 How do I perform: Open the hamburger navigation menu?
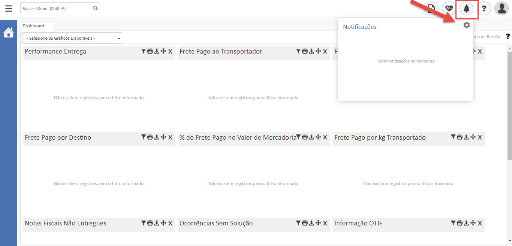coord(9,8)
